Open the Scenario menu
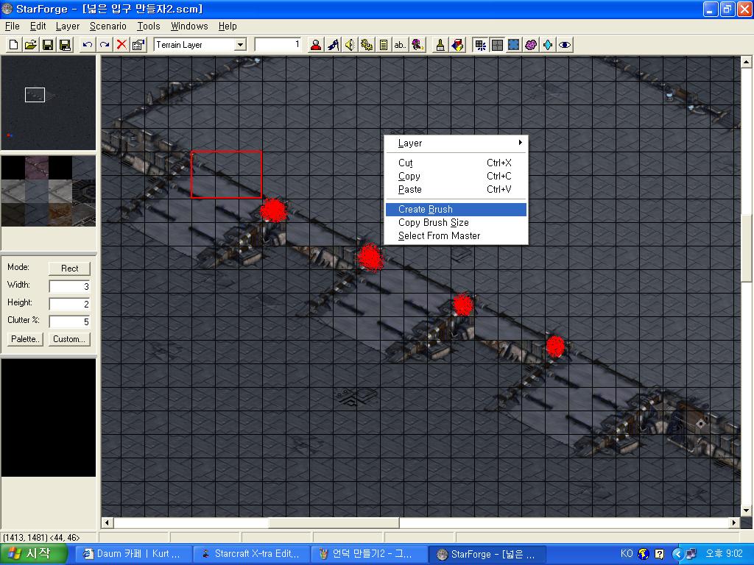754x565 pixels. [108, 26]
